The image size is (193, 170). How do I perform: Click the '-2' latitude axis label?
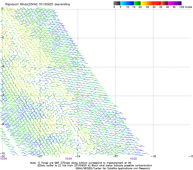pos(2,37)
